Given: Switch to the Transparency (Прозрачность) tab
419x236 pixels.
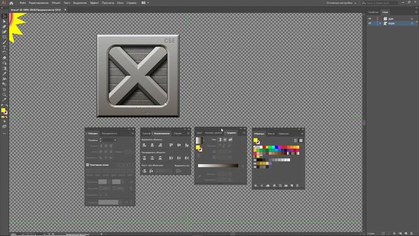Looking at the screenshot, I should tap(109, 133).
